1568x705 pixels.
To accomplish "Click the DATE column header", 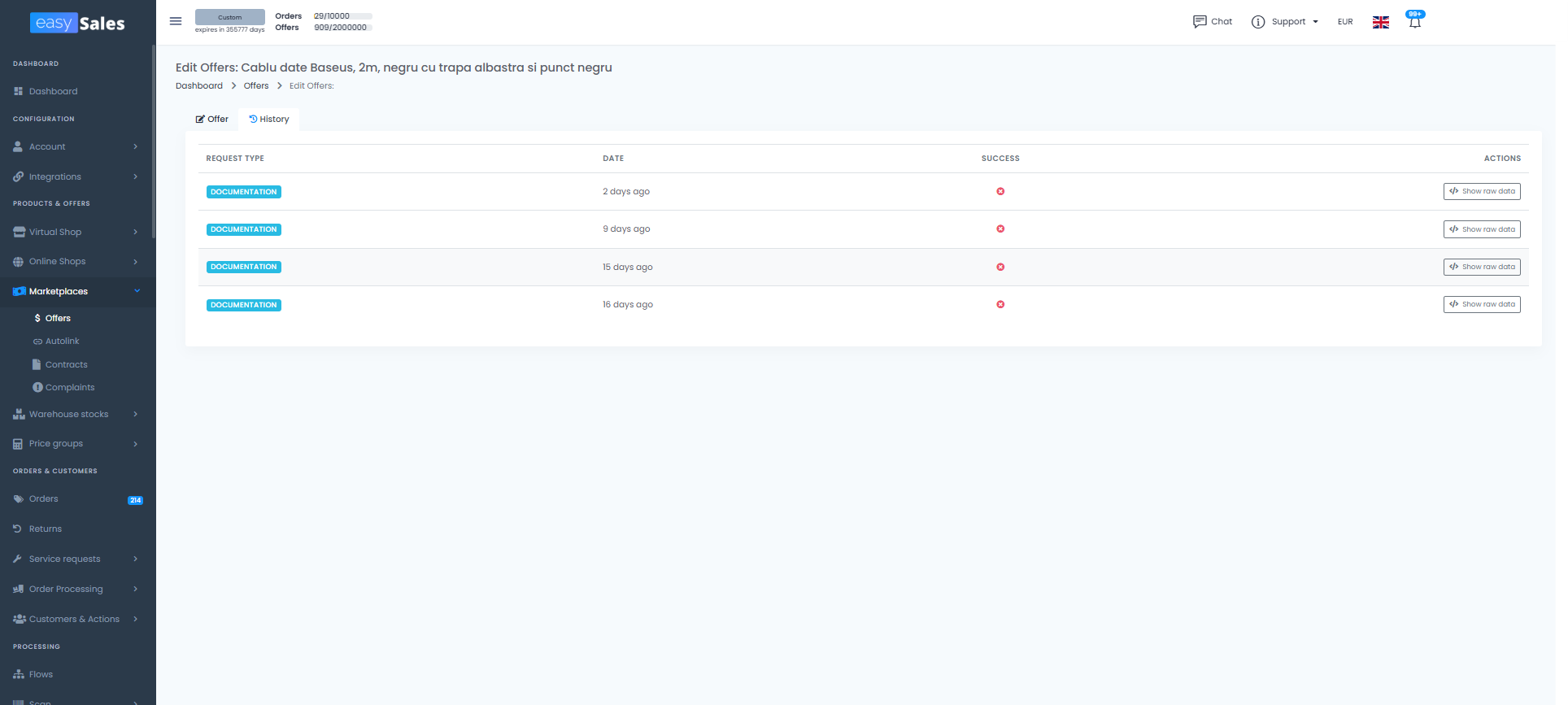I will coord(613,159).
